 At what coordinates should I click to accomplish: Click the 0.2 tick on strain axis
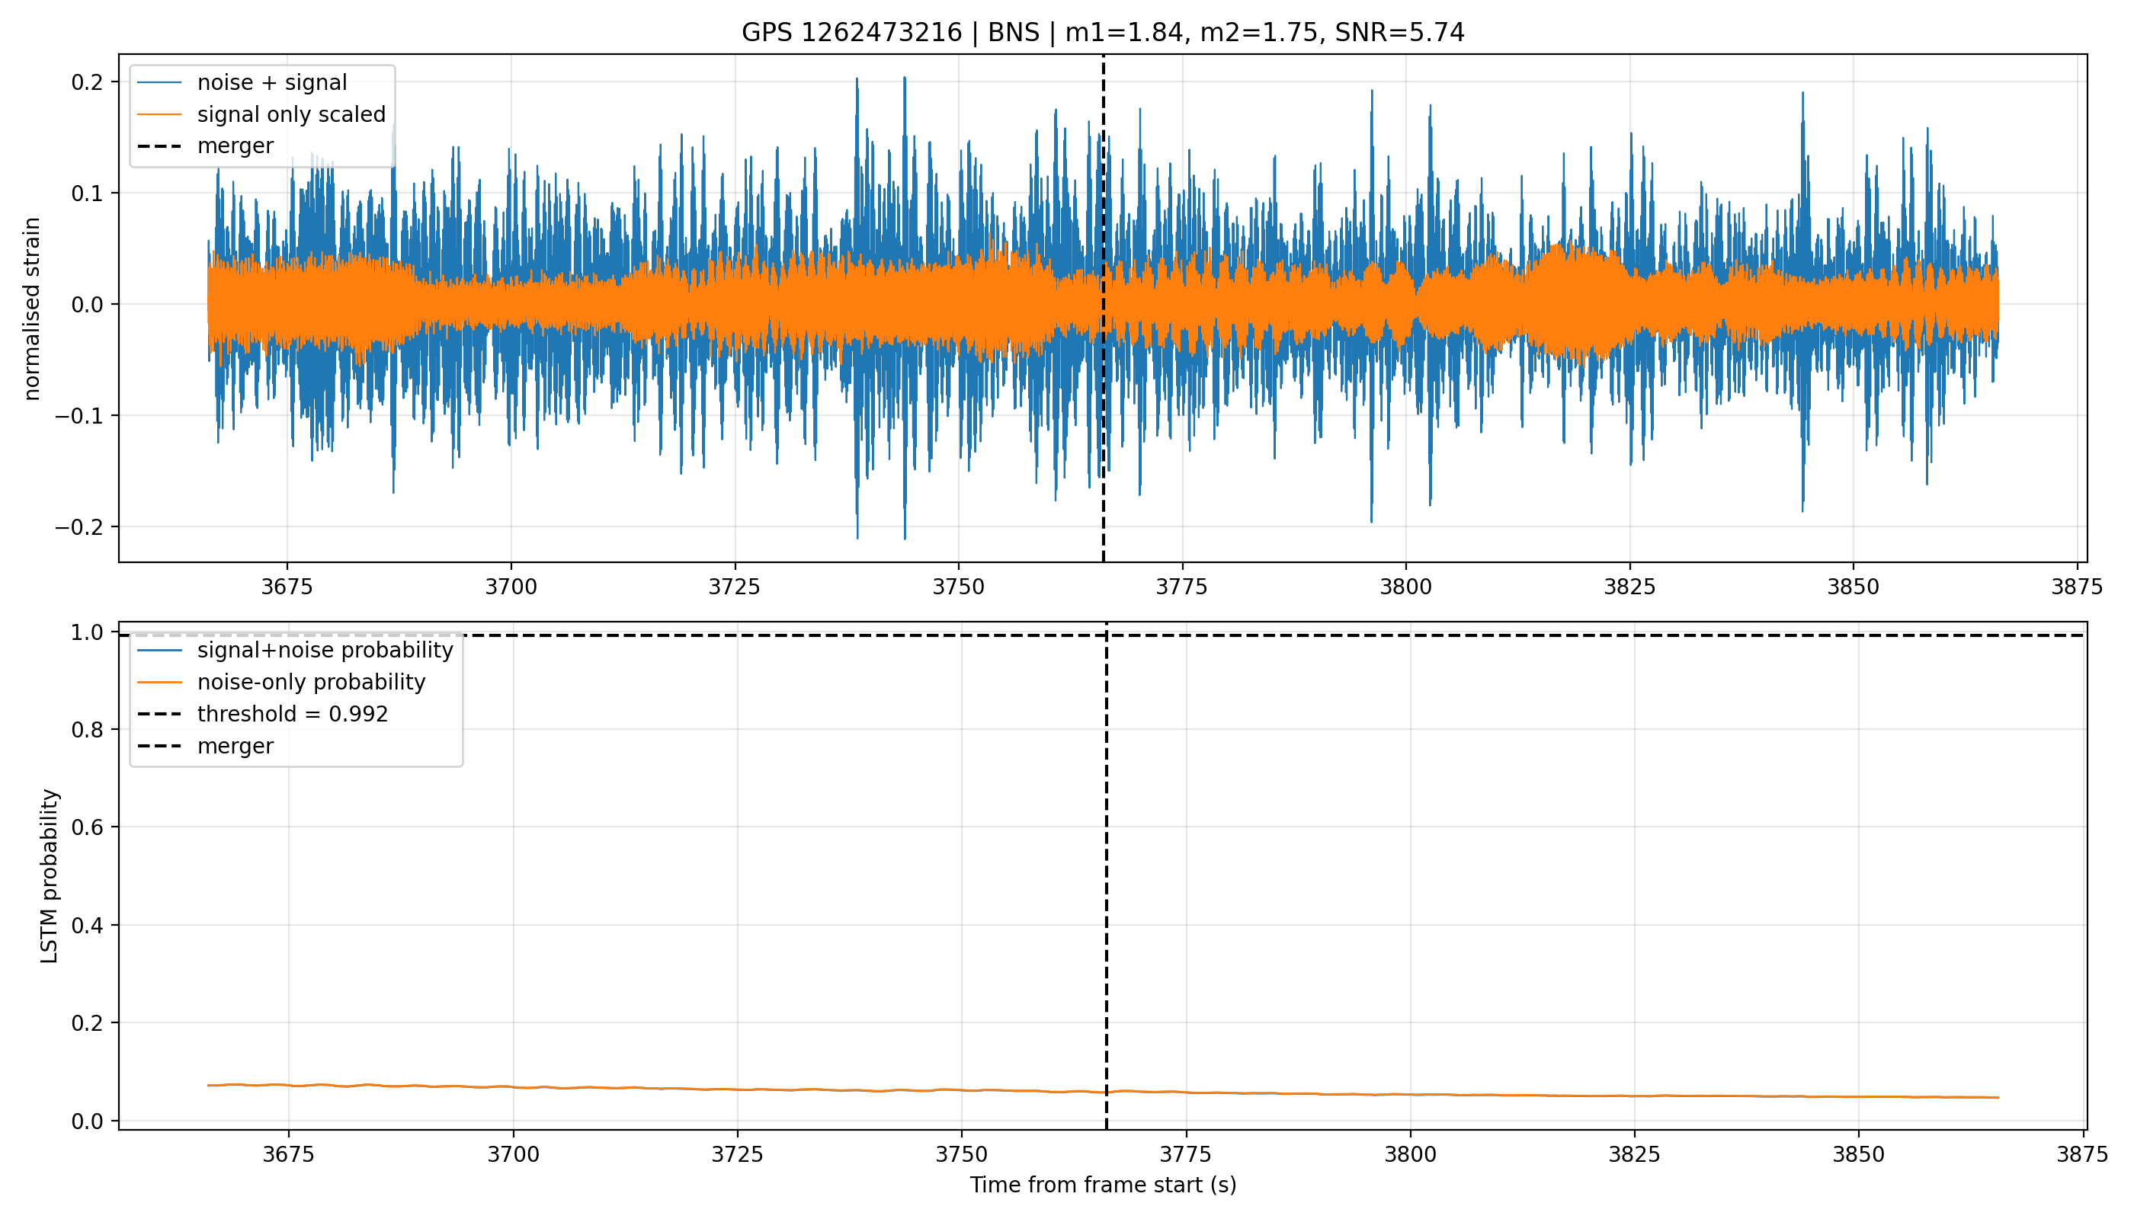pyautogui.click(x=85, y=82)
